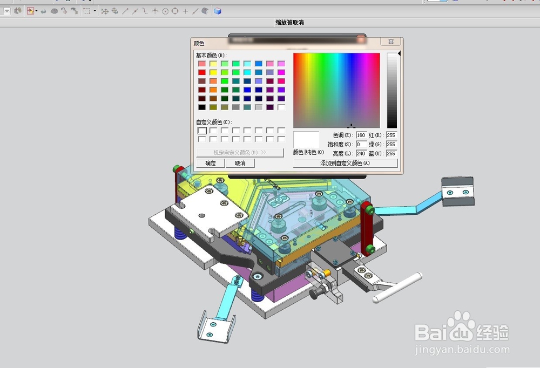Click 添加到自定义颜色 button
This screenshot has height=368, width=540.
(x=345, y=163)
